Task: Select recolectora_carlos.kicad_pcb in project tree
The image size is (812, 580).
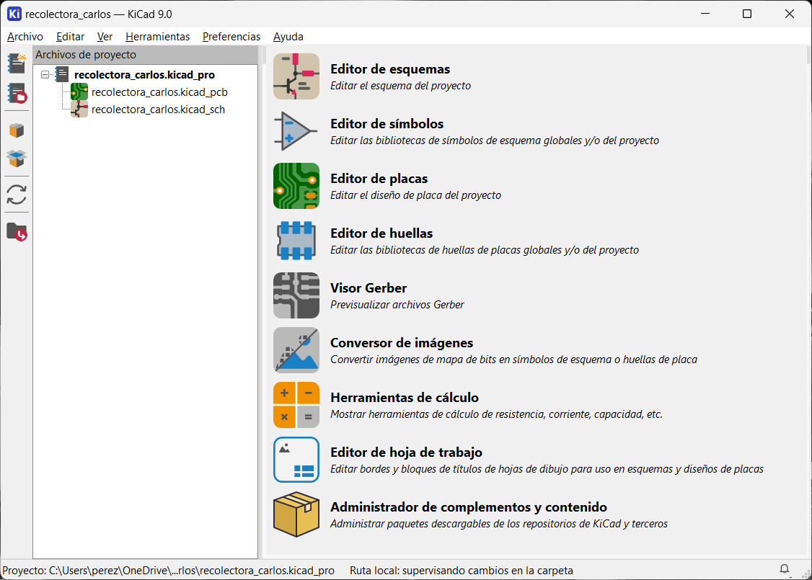Action: 159,92
